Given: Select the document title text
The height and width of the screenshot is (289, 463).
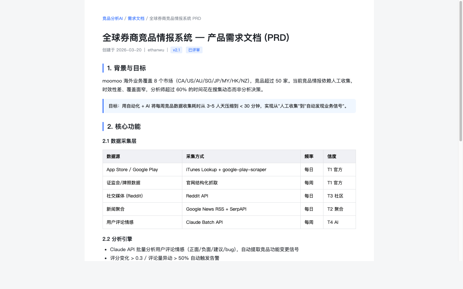Looking at the screenshot, I should [195, 38].
